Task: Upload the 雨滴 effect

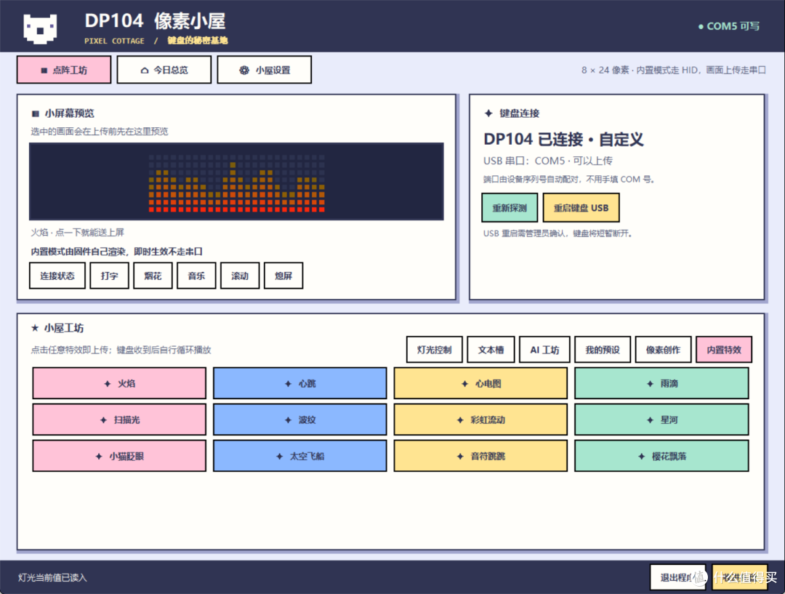Action: click(661, 384)
